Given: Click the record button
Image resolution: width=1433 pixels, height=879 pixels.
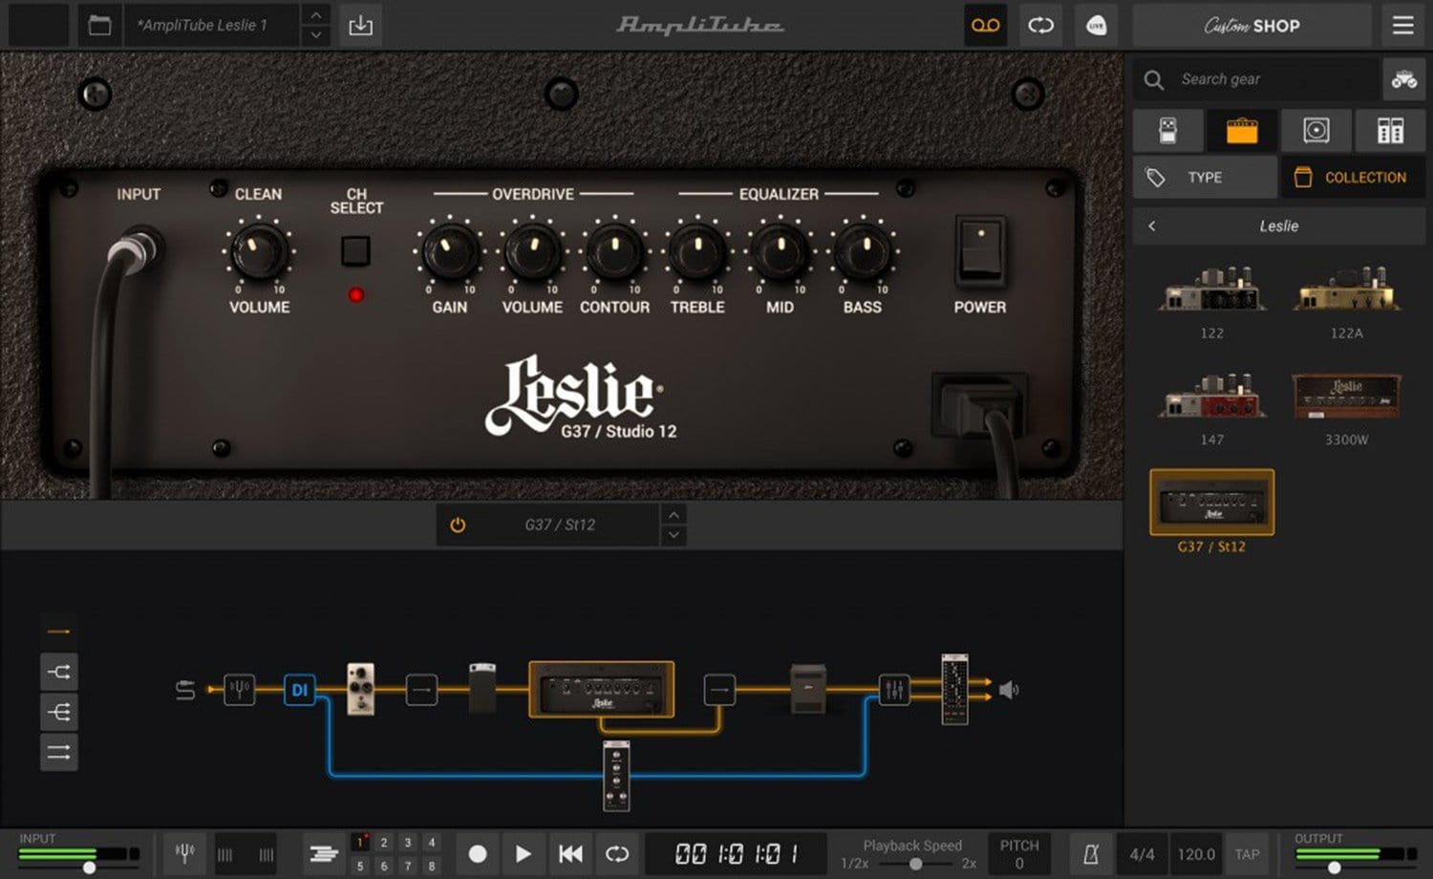Looking at the screenshot, I should point(478,854).
